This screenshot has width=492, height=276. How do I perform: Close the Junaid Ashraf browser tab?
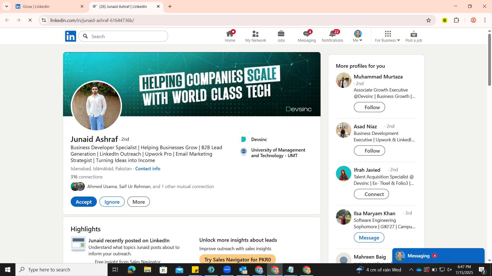[158, 6]
